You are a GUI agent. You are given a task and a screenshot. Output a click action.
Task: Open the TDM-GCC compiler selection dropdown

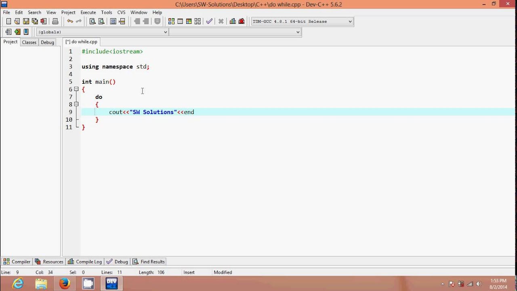pyautogui.click(x=302, y=21)
